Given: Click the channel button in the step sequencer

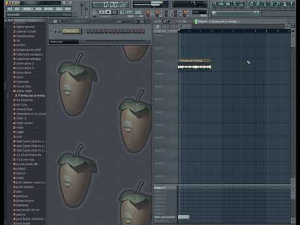Looking at the screenshot, I should (x=71, y=31).
